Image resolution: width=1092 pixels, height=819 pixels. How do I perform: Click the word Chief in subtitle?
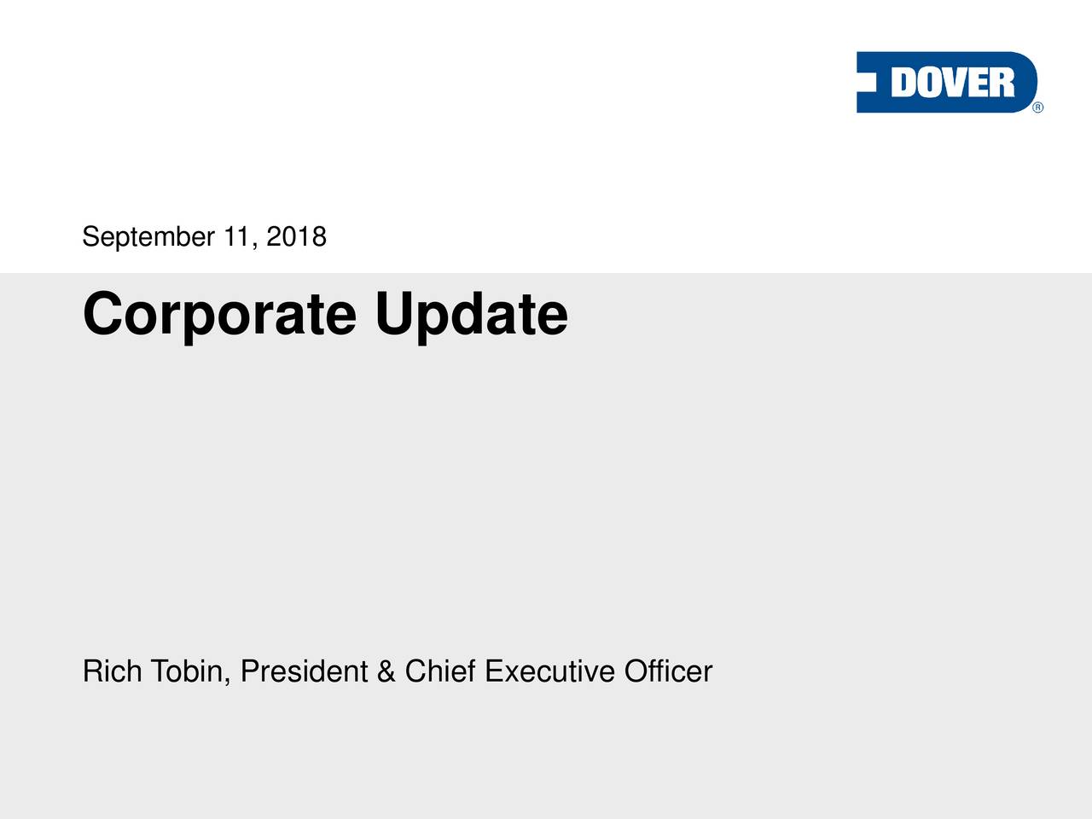point(439,671)
